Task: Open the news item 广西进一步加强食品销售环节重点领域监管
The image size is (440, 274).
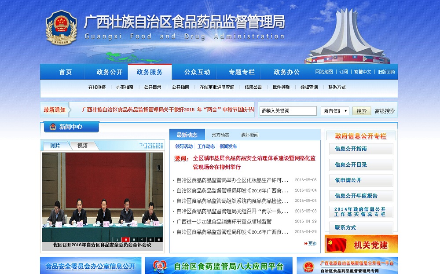Action: pyautogui.click(x=224, y=222)
